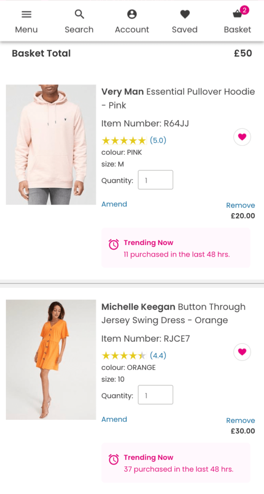Open the Account profile icon

[132, 14]
